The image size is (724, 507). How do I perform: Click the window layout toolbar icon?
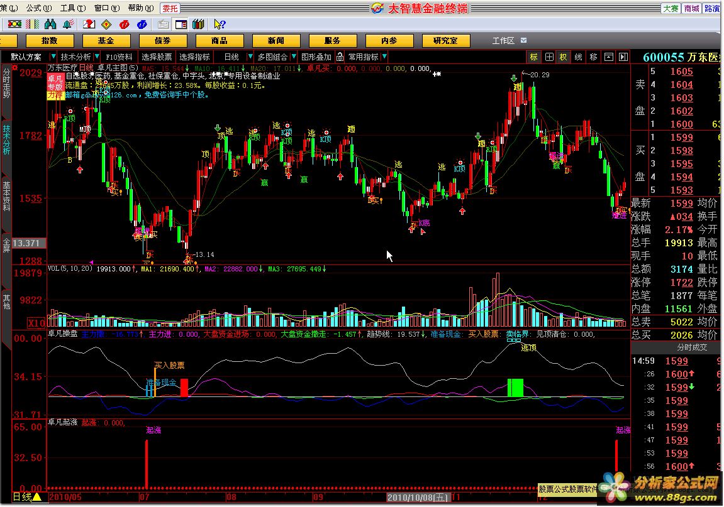(x=181, y=24)
